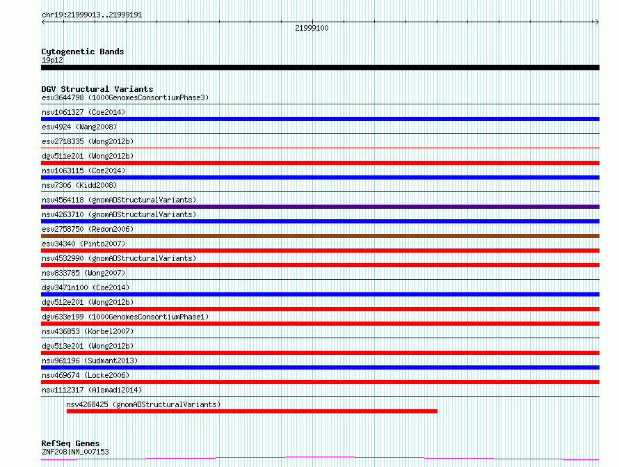Open variant nsv833785 (Wong2007)
619x467 pixels.
click(x=83, y=273)
